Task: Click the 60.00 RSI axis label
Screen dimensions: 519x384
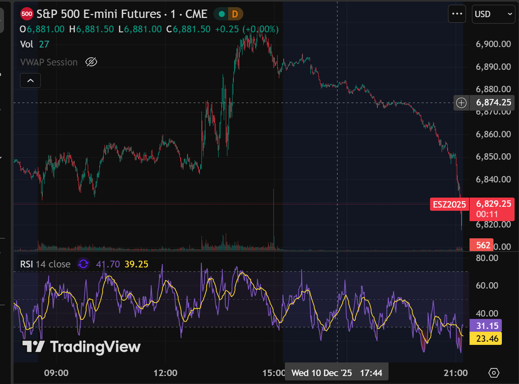Action: tap(487, 285)
